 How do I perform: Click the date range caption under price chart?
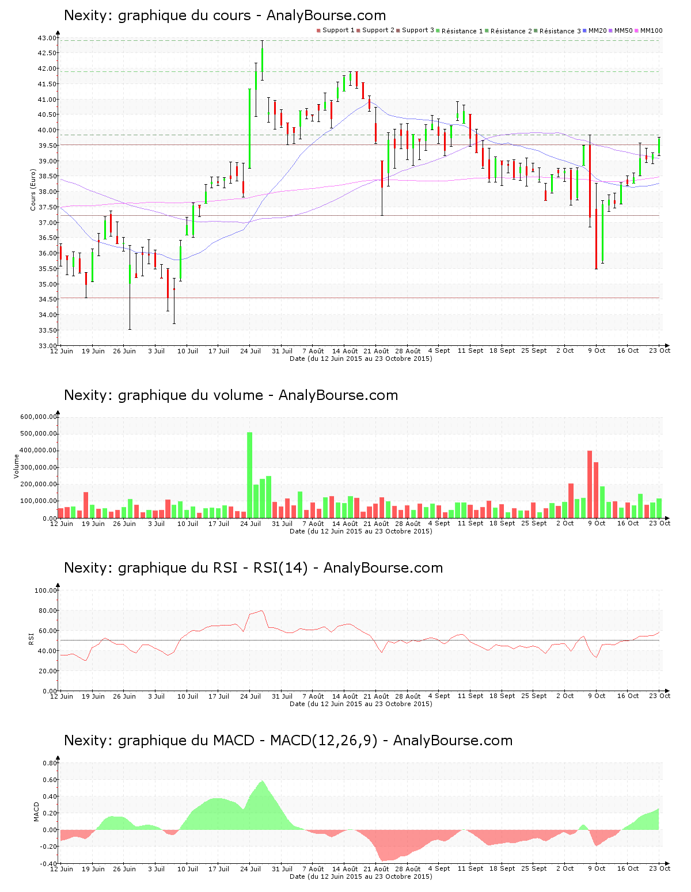361,359
